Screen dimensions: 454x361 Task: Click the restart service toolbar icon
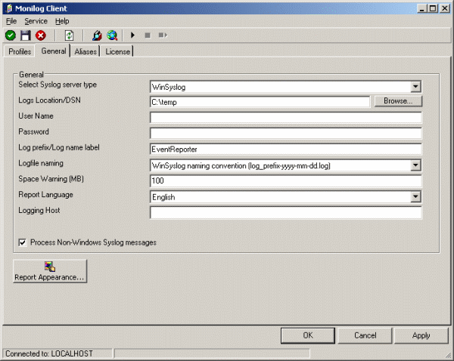point(163,35)
